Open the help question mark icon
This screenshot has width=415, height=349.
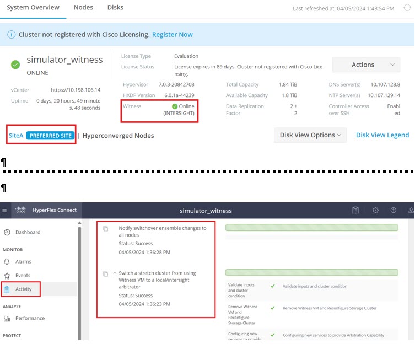pyautogui.click(x=394, y=210)
